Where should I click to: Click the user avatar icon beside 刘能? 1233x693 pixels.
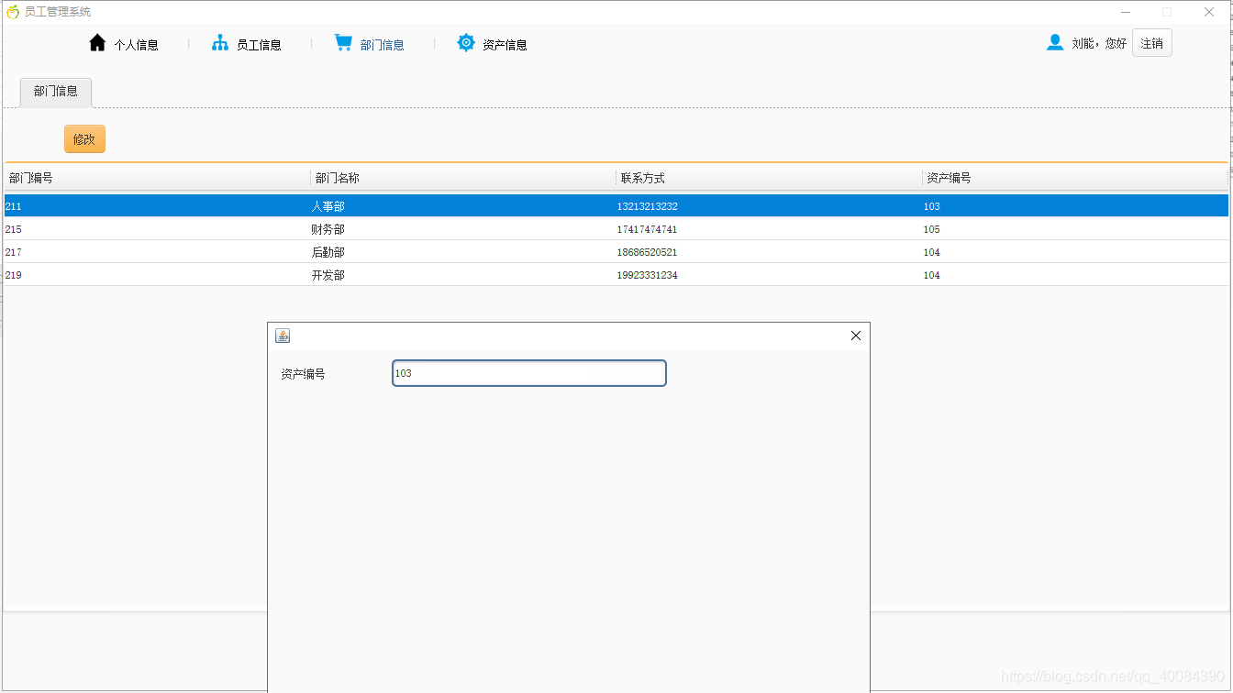pyautogui.click(x=1055, y=43)
